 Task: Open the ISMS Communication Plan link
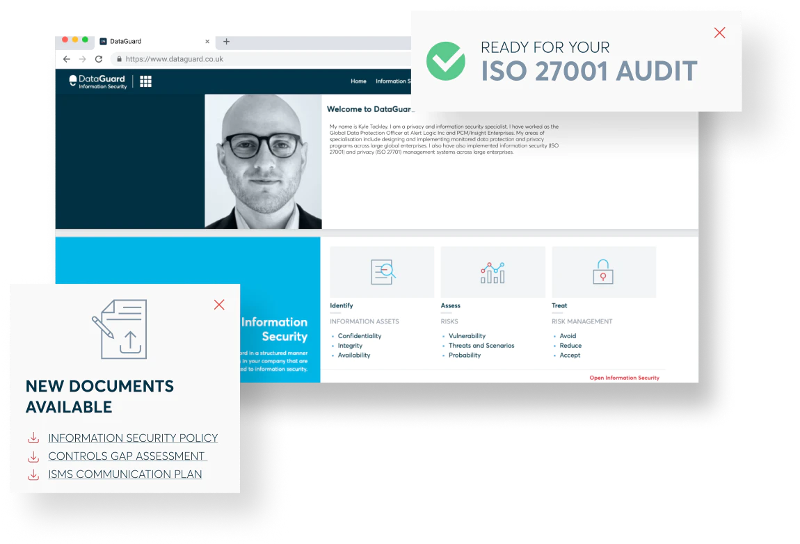tap(125, 474)
